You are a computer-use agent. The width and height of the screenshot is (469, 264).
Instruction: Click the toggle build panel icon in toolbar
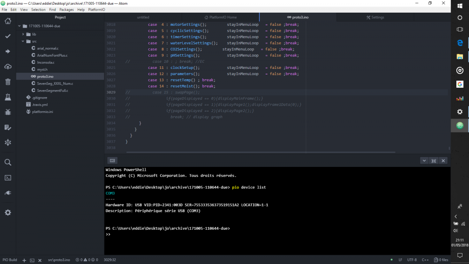(x=8, y=143)
